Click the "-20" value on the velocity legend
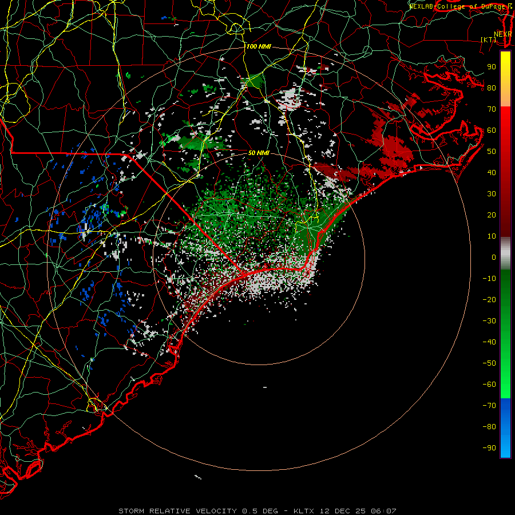Image resolution: width=515 pixels, height=515 pixels. click(489, 299)
